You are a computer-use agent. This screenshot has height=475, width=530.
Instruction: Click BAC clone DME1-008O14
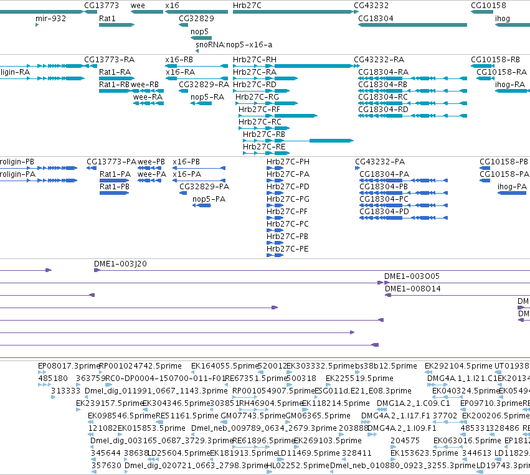pos(413,289)
